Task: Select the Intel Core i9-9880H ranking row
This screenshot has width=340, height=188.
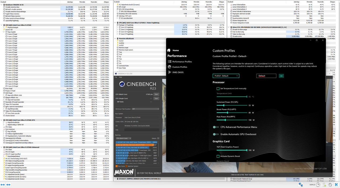Action: coord(136,153)
